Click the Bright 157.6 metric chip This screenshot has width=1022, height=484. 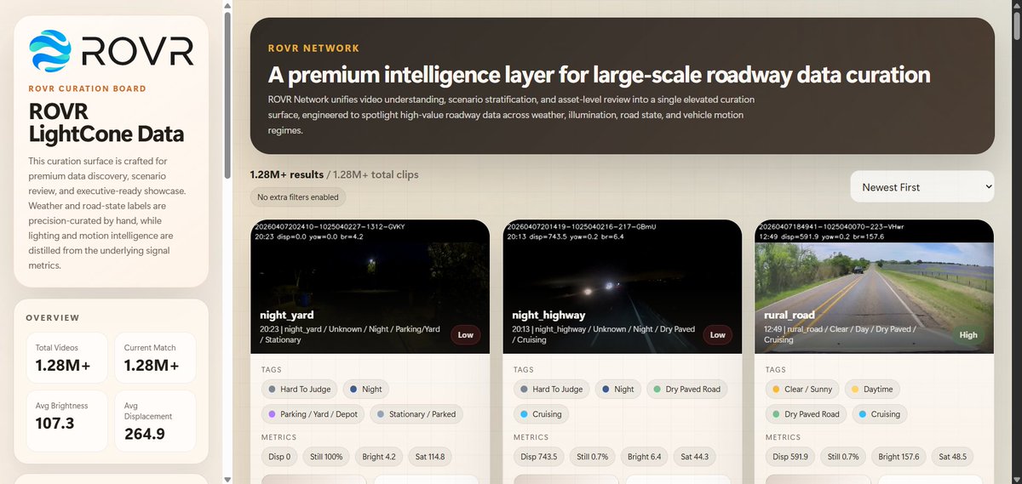point(899,457)
